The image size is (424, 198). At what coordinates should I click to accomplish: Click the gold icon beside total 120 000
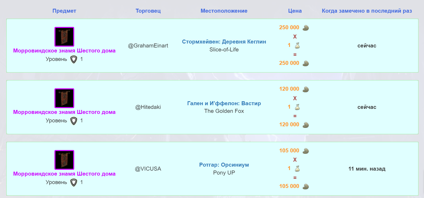[306, 125]
